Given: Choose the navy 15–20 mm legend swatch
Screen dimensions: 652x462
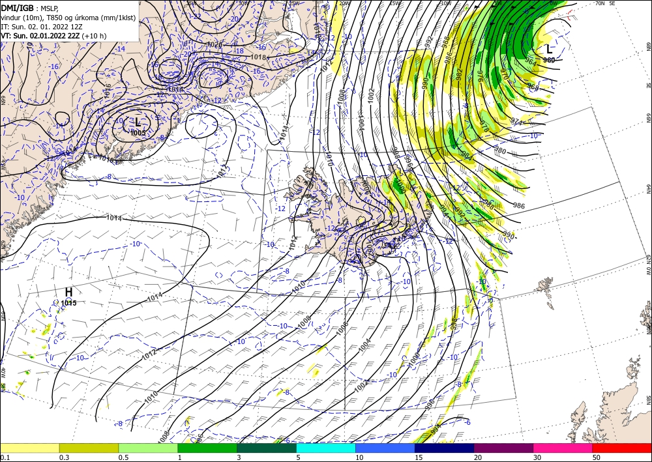Looking at the screenshot, I should coord(445,448).
